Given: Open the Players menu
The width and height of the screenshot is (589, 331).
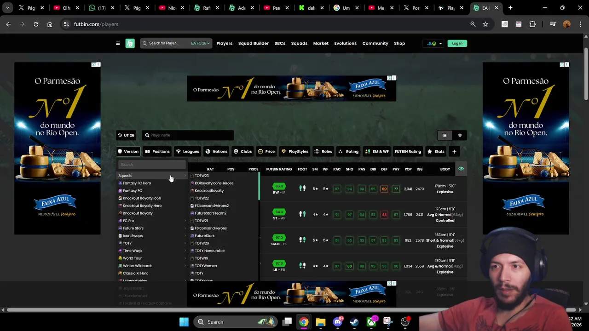Looking at the screenshot, I should tap(225, 43).
